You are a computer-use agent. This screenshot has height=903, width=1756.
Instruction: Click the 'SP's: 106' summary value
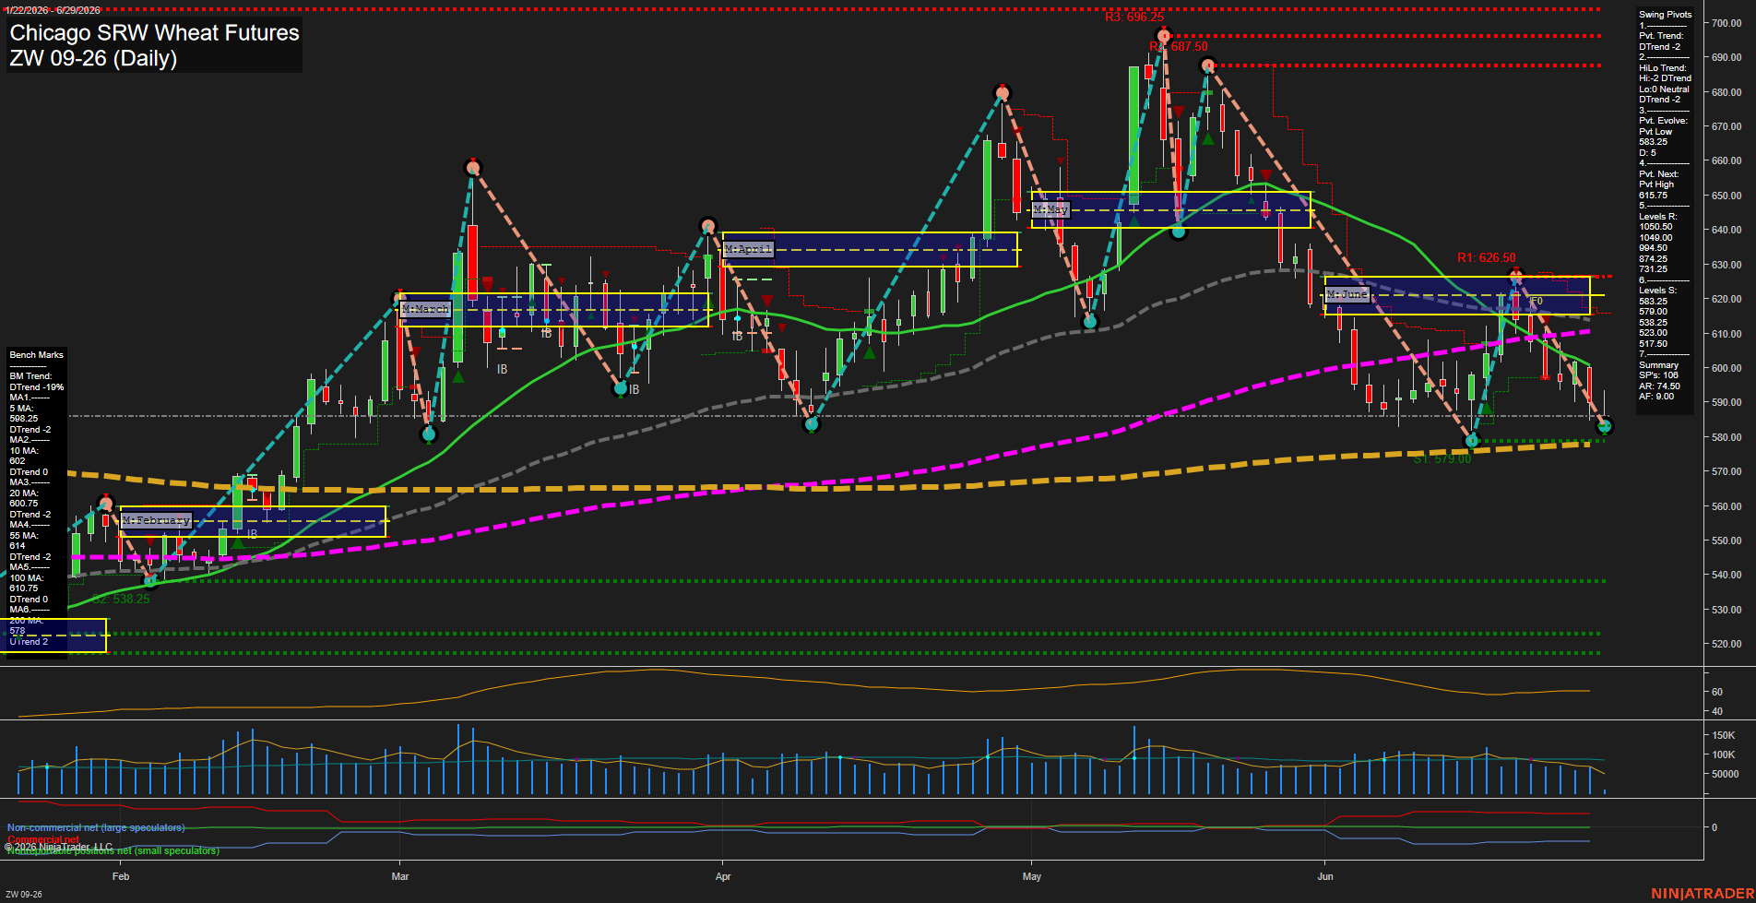(1658, 375)
